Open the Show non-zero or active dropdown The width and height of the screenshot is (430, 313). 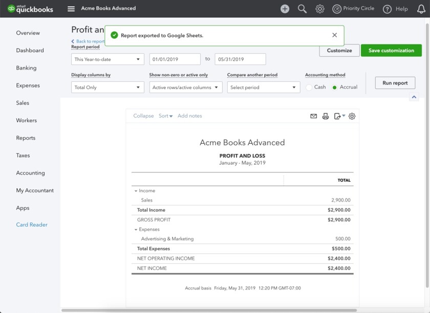point(186,87)
